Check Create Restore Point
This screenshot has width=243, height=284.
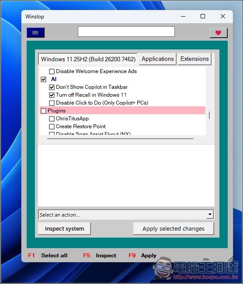click(52, 126)
